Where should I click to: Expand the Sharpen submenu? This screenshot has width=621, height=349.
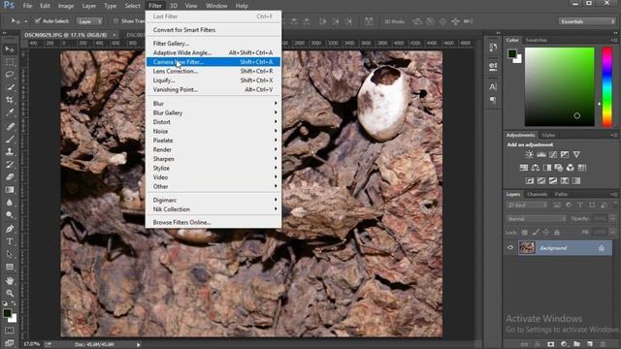pyautogui.click(x=213, y=159)
